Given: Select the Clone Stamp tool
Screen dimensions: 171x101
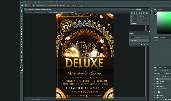Looking at the screenshot, I should click(x=21, y=34).
